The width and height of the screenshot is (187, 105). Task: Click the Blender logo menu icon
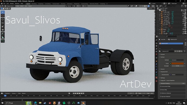click(2, 4)
